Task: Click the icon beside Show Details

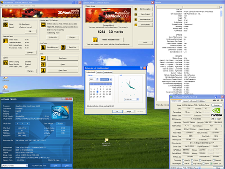Action: tap(135, 25)
